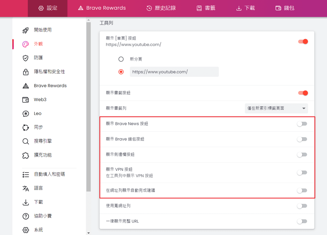
Task: Click the palette icon for 外觀
Action: pos(26,44)
